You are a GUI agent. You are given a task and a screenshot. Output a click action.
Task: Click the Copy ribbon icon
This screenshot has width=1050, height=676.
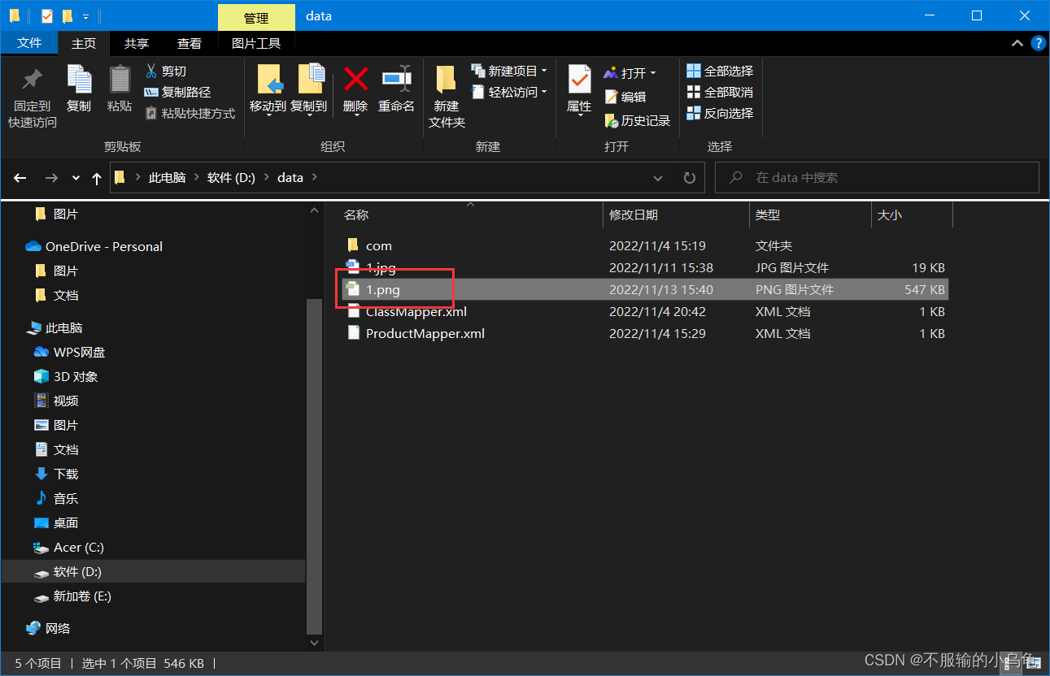click(79, 80)
